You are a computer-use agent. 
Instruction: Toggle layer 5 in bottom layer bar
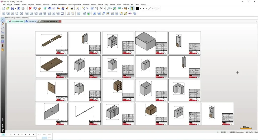22,135
